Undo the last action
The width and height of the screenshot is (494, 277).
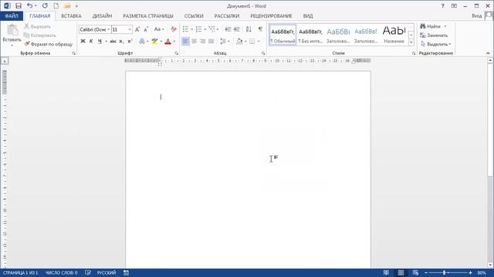(29, 5)
